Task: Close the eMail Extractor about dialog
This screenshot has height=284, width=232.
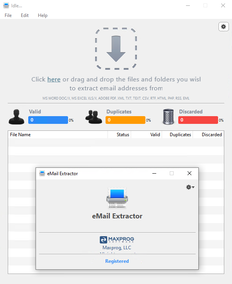Action: coord(189,173)
